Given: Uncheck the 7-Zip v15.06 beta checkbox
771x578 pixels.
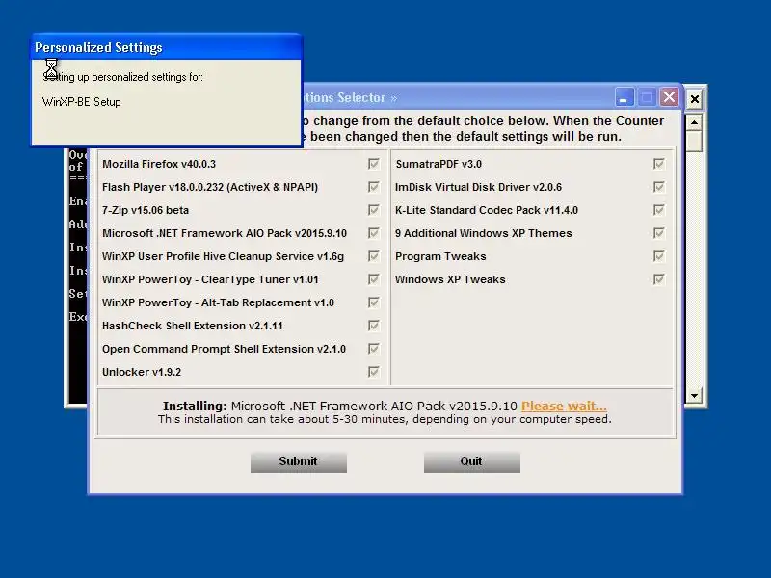Looking at the screenshot, I should (x=373, y=210).
